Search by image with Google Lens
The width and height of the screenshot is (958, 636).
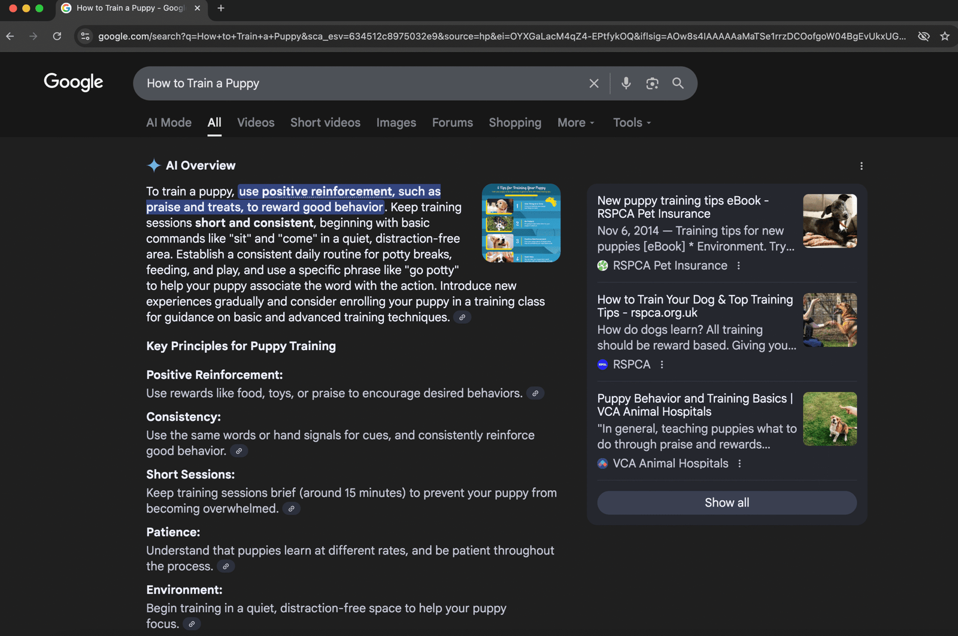(652, 83)
